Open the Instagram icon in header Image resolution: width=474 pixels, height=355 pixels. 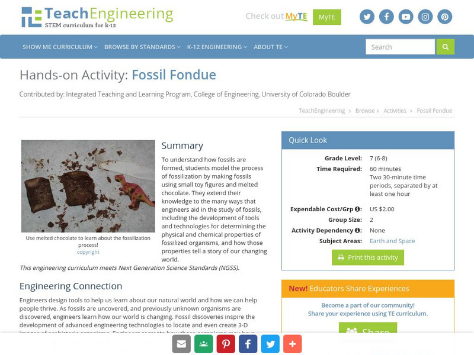click(425, 17)
